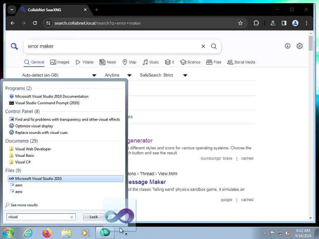Click the page vertical scrollbar thumb
The height and width of the screenshot is (239, 319).
pyautogui.click(x=311, y=43)
